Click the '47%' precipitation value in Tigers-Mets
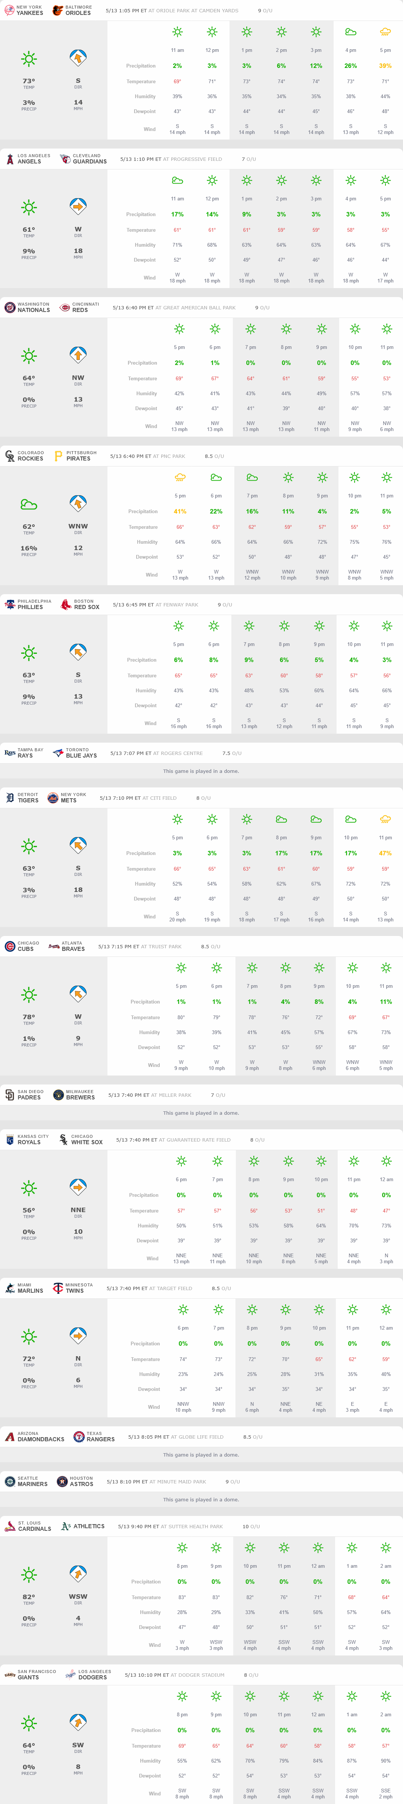This screenshot has width=403, height=1804. pyautogui.click(x=385, y=853)
